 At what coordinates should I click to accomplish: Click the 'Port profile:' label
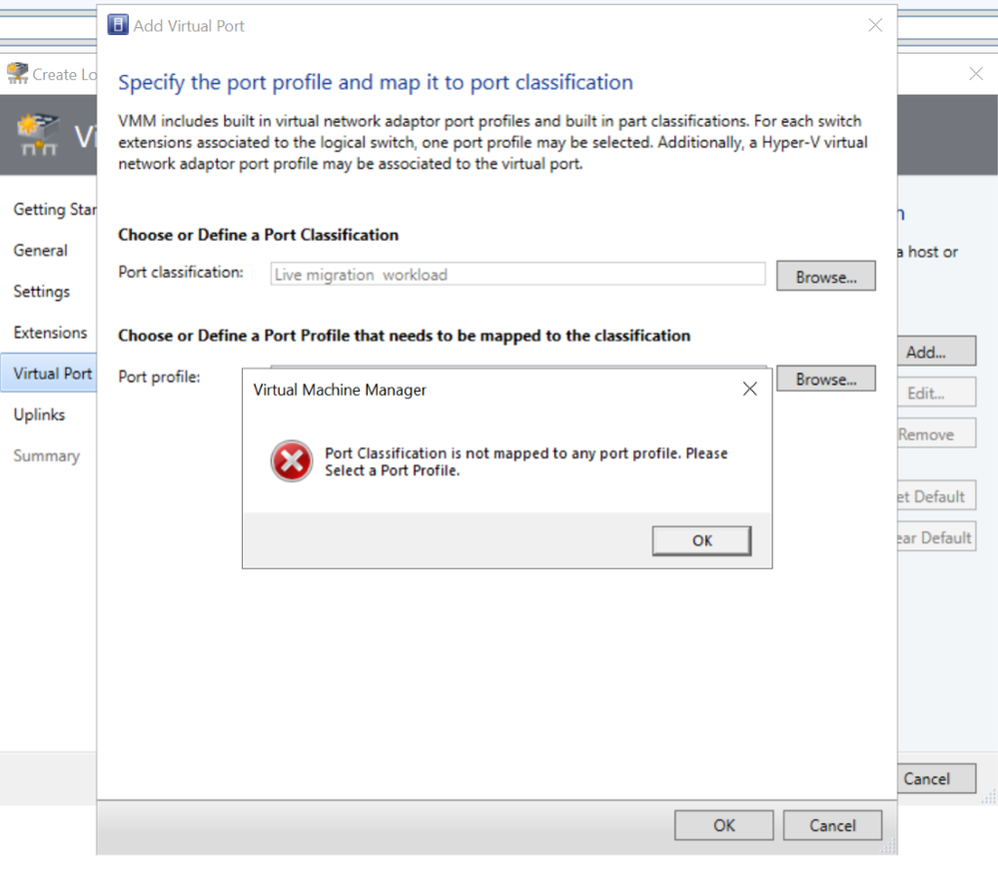click(159, 377)
